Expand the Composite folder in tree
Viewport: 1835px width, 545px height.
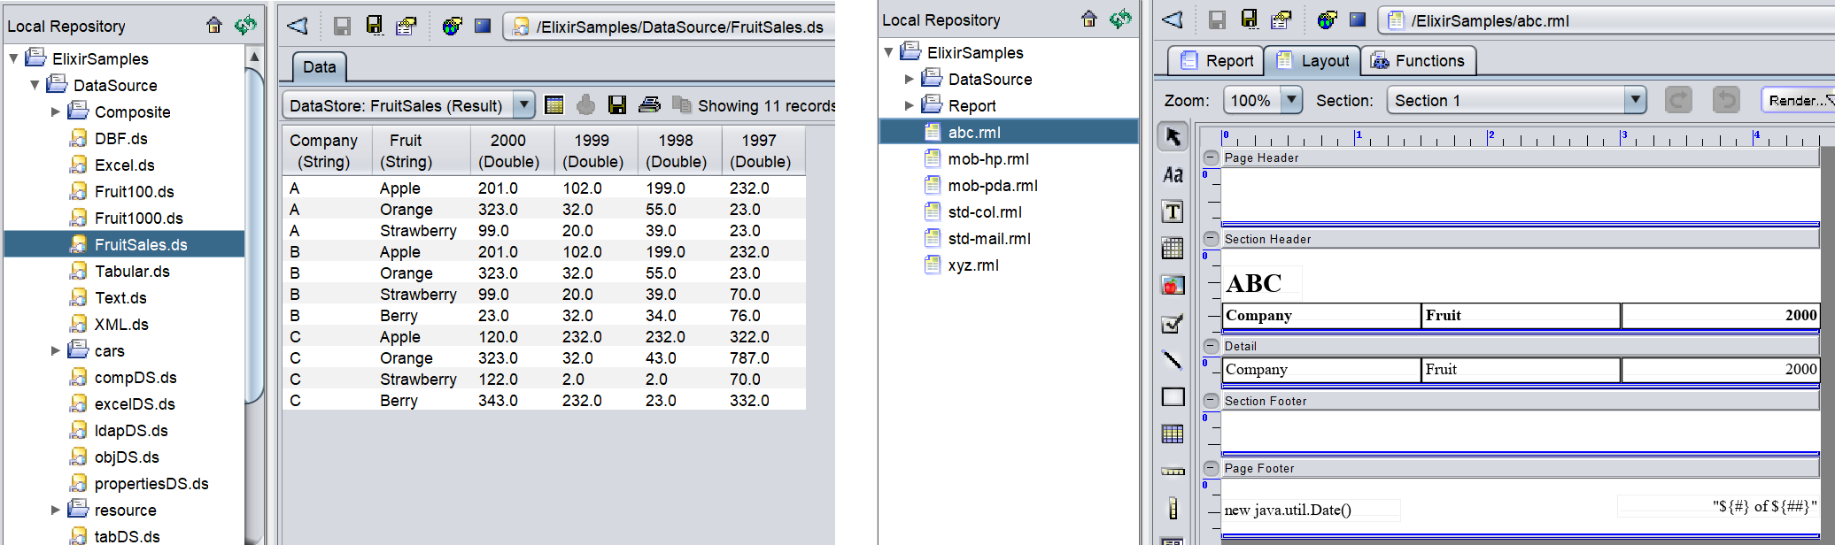(56, 112)
